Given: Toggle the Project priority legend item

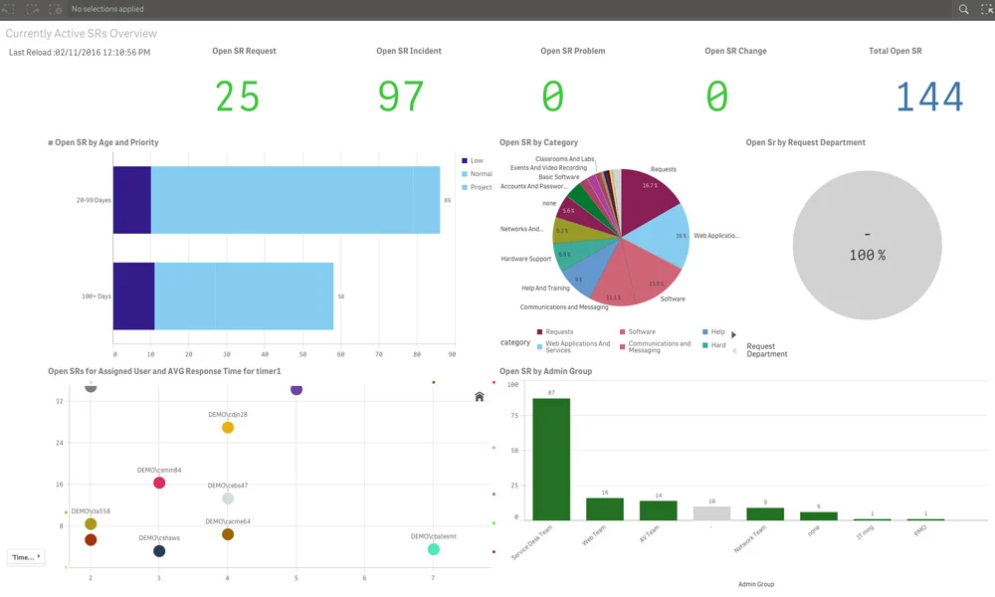Looking at the screenshot, I should point(477,187).
